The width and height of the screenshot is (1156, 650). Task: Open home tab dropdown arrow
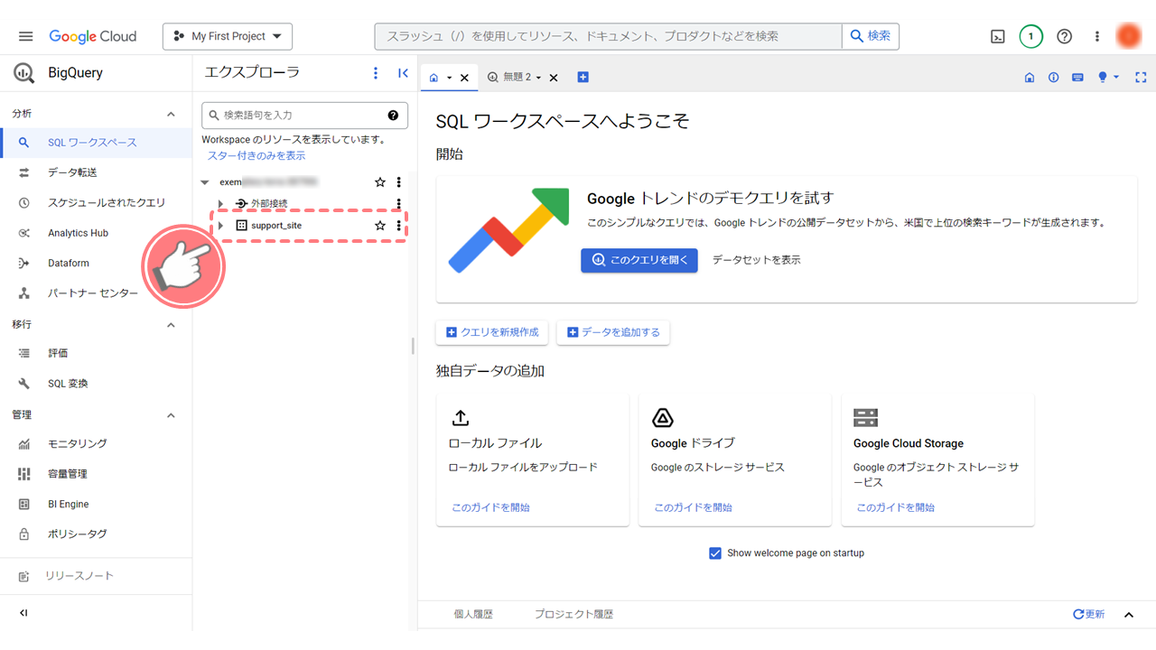click(x=449, y=78)
